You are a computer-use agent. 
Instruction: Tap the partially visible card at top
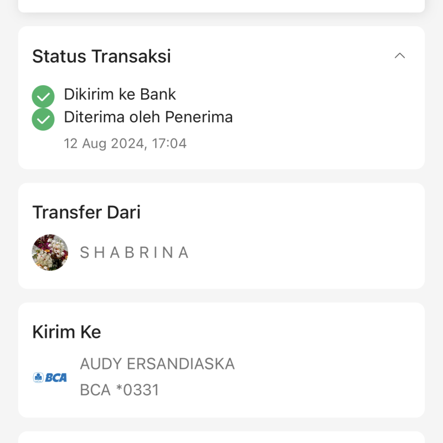[221, 6]
